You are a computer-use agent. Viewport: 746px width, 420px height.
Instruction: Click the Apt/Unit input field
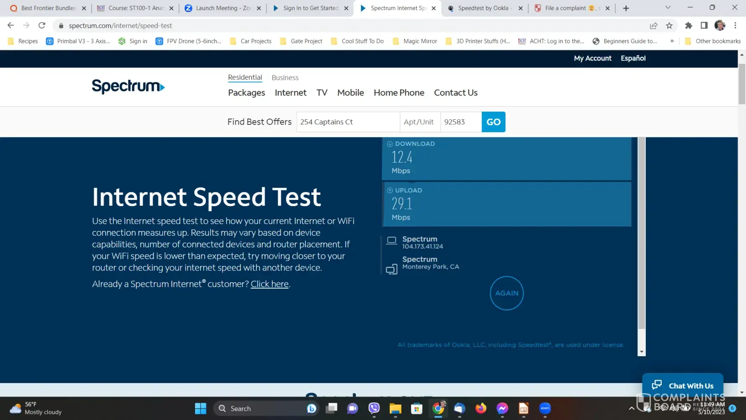(420, 122)
